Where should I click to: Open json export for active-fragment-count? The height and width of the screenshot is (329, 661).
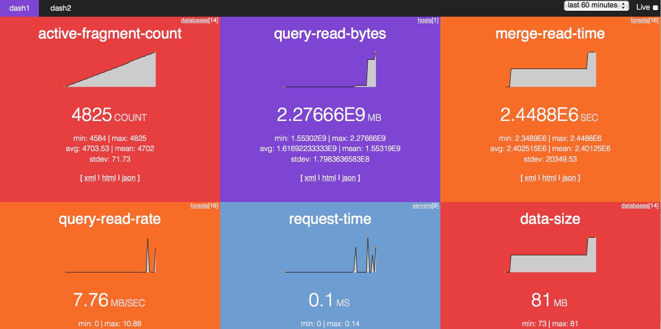[129, 178]
